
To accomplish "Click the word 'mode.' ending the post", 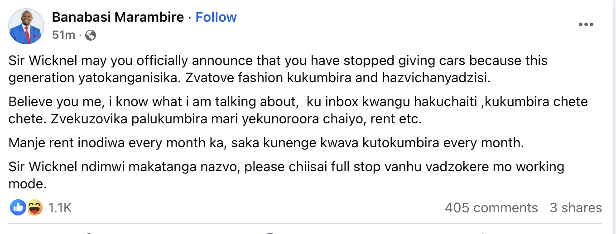I will coord(28,184).
